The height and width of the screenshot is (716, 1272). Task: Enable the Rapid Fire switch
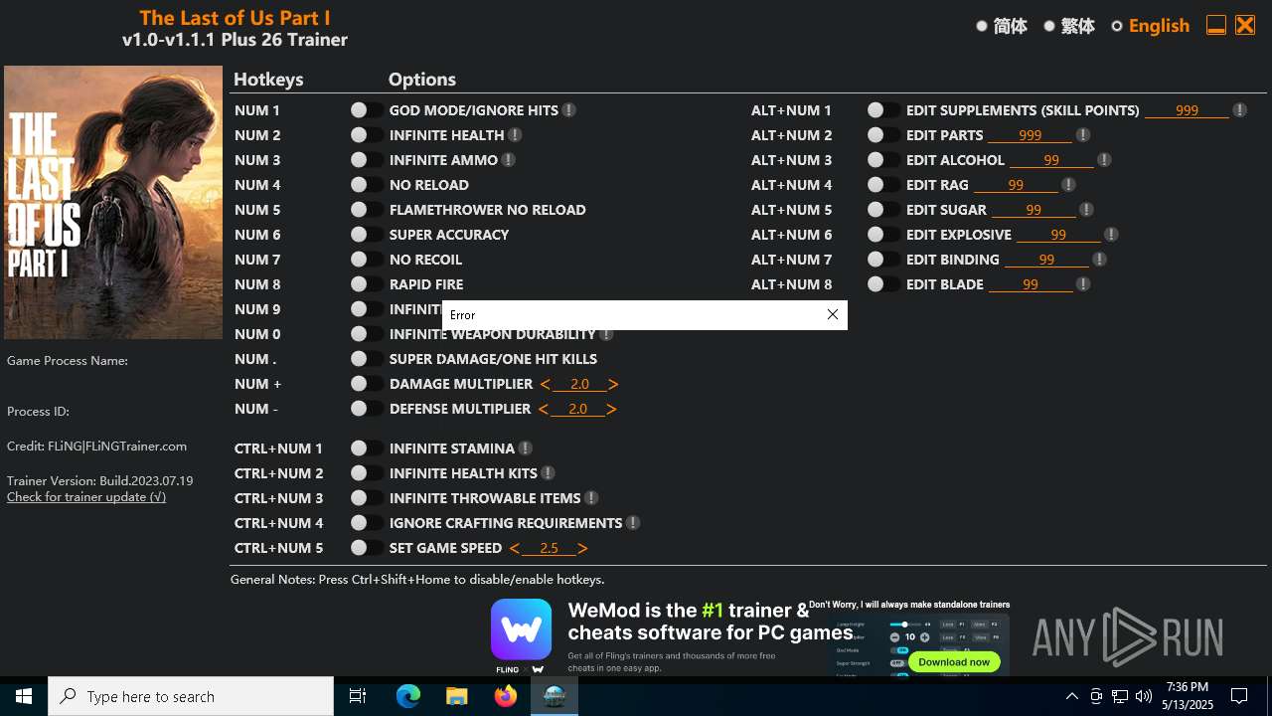point(367,284)
